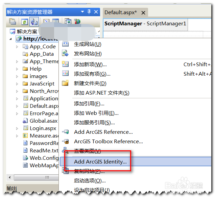Click the website globe icon next to http://localhost
215x200 pixels.
[19, 39]
